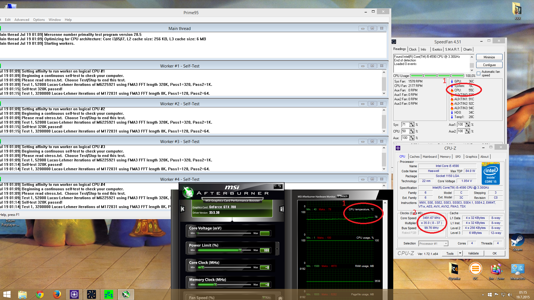534x300 pixels.
Task: Switch to the CPU-Z Graphics tab
Action: 471,157
